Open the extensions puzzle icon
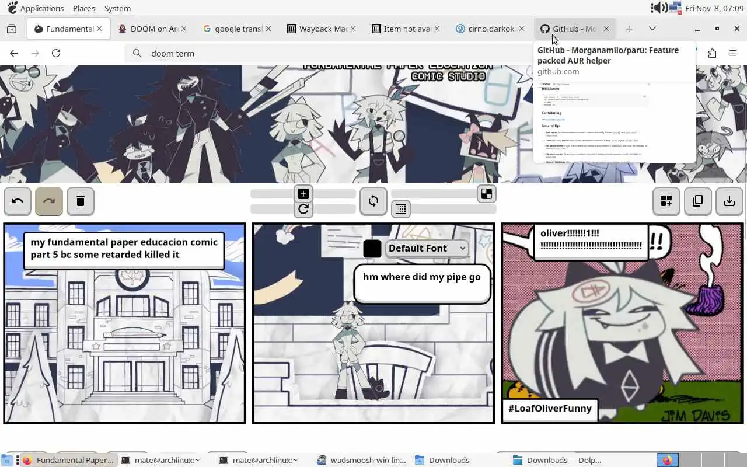Screen dimensions: 747x467 coord(712,53)
